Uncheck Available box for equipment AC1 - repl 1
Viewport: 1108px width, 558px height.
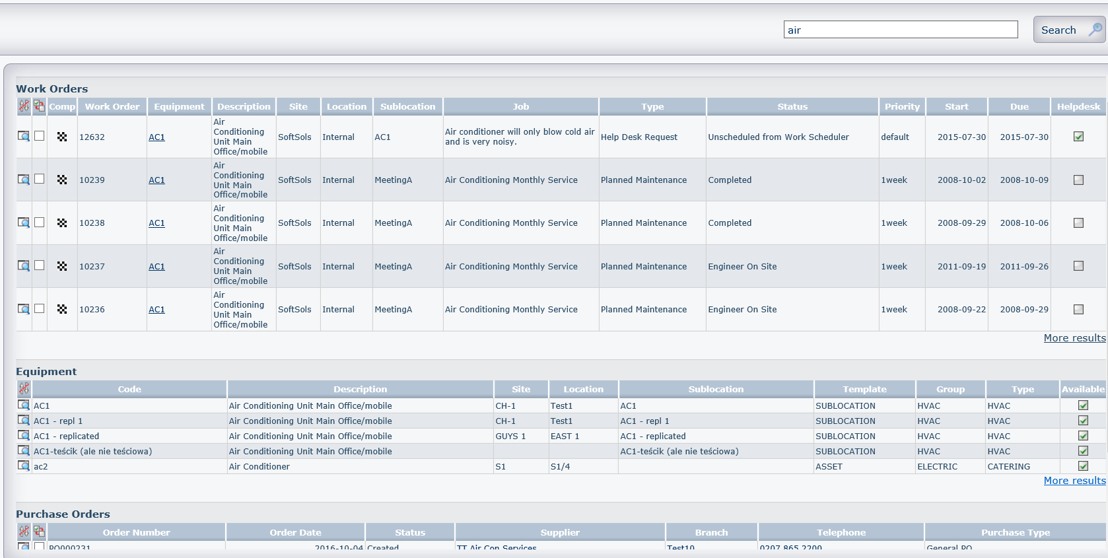(1083, 421)
